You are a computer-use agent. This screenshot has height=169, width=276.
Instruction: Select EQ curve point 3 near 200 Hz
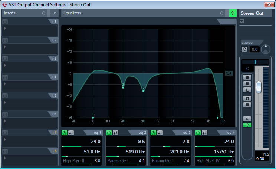[123, 87]
